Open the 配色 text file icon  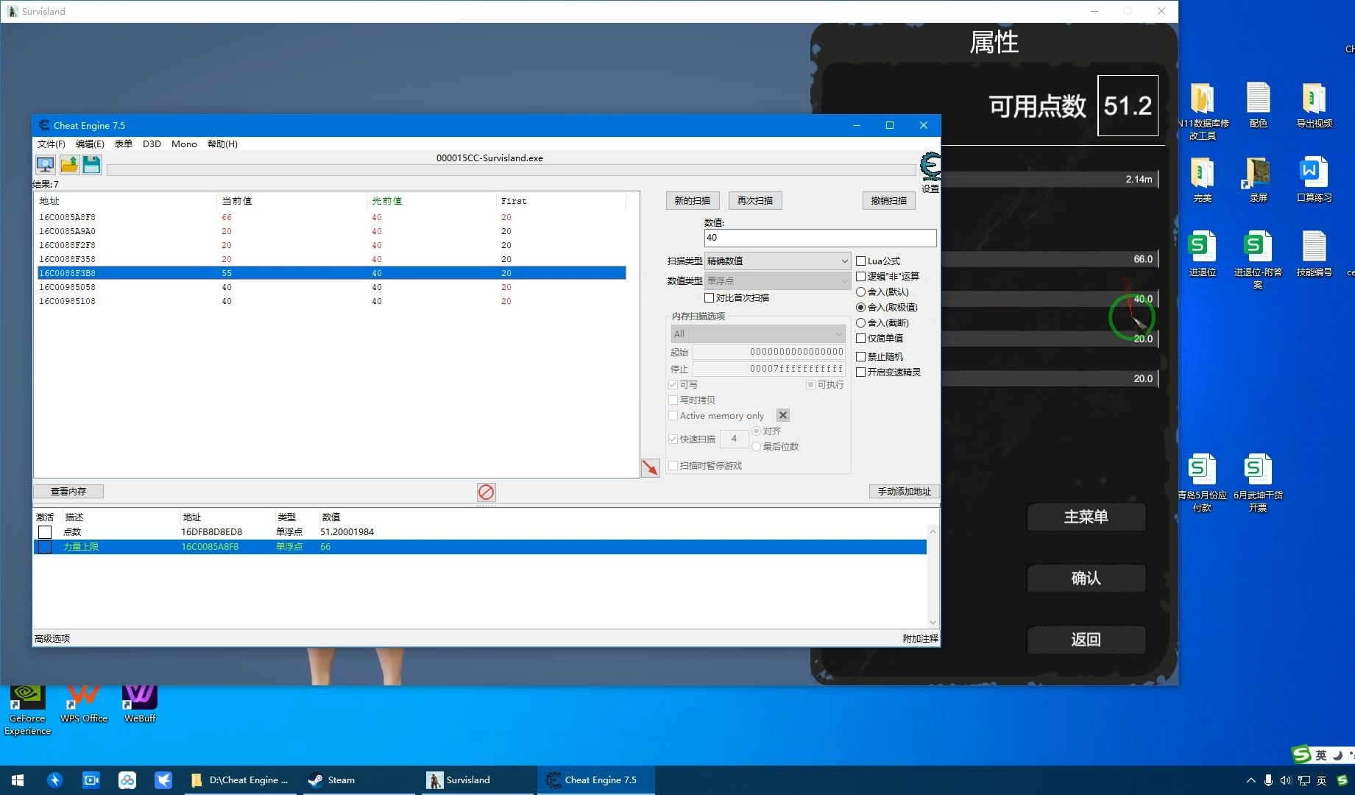point(1258,105)
